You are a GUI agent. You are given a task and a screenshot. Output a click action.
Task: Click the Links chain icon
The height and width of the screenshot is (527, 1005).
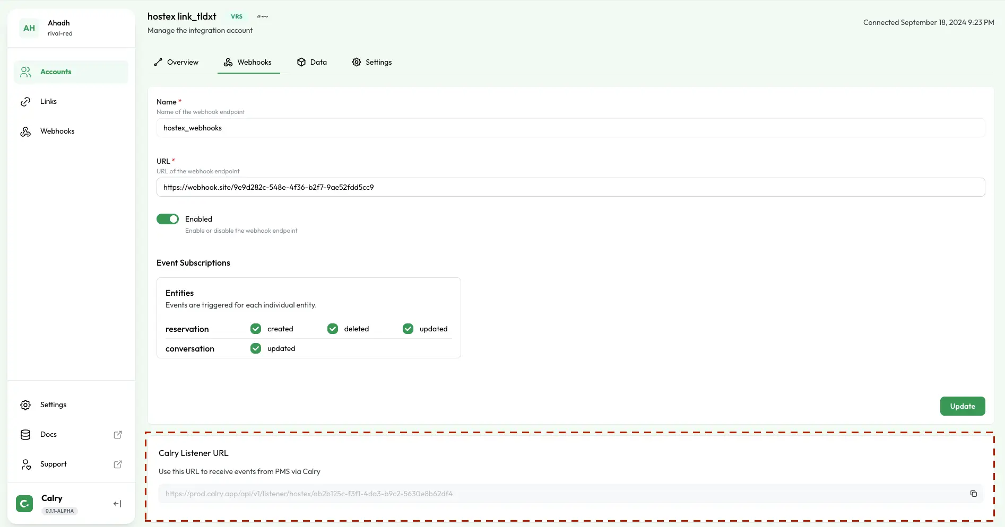pyautogui.click(x=25, y=102)
